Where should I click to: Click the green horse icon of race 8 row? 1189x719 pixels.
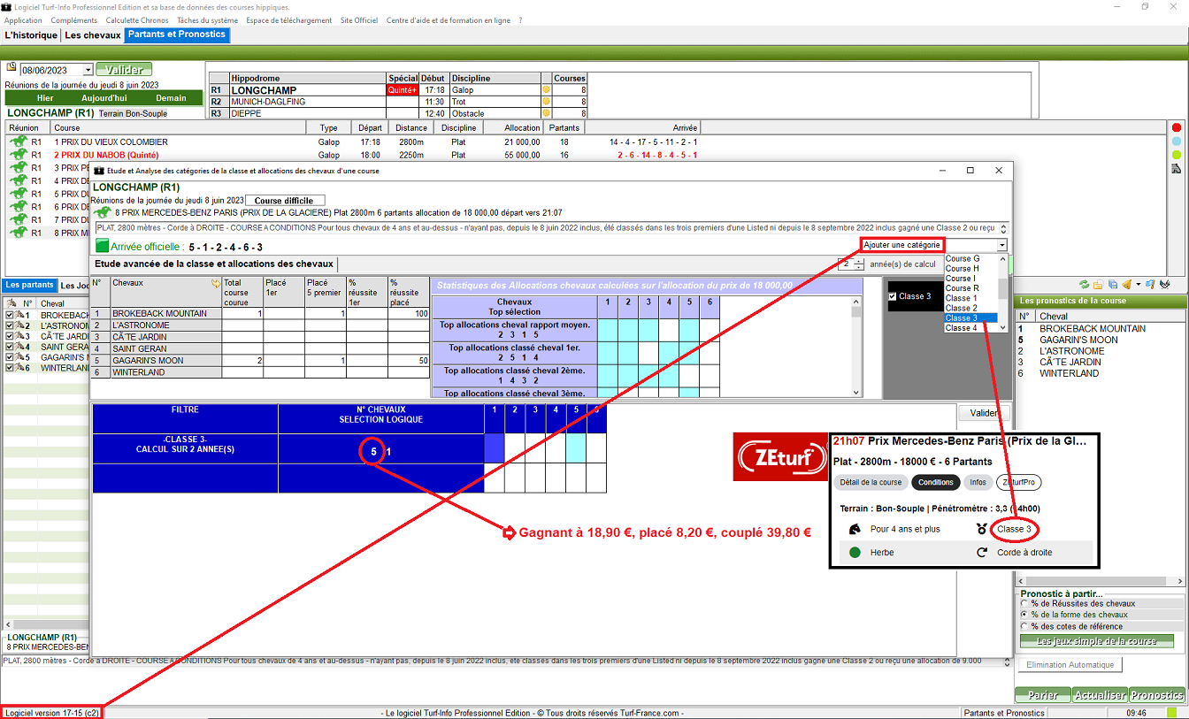[18, 233]
